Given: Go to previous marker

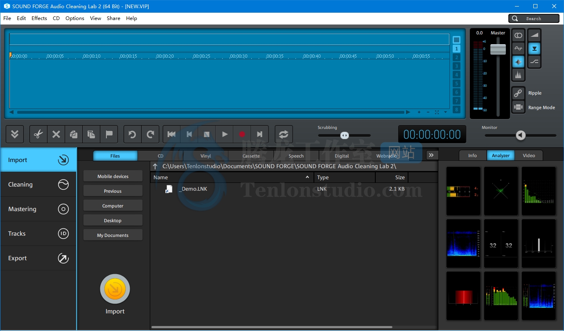Looking at the screenshot, I should pyautogui.click(x=189, y=134).
